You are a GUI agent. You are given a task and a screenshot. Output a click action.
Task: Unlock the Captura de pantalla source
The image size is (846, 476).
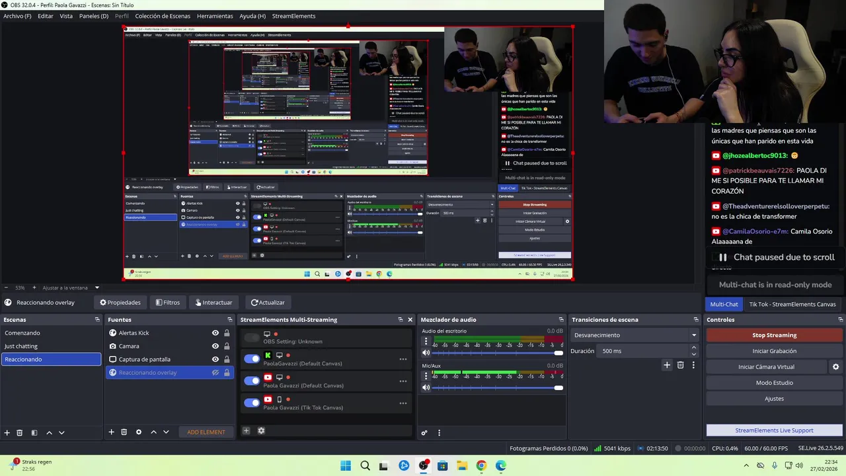click(x=227, y=359)
